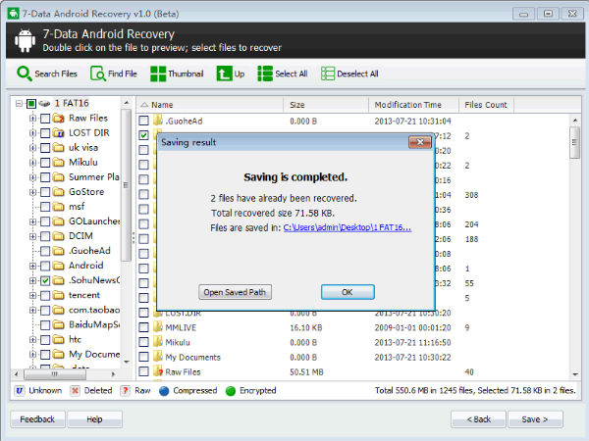Click the Select All icon
This screenshot has width=589, height=441.
[265, 73]
